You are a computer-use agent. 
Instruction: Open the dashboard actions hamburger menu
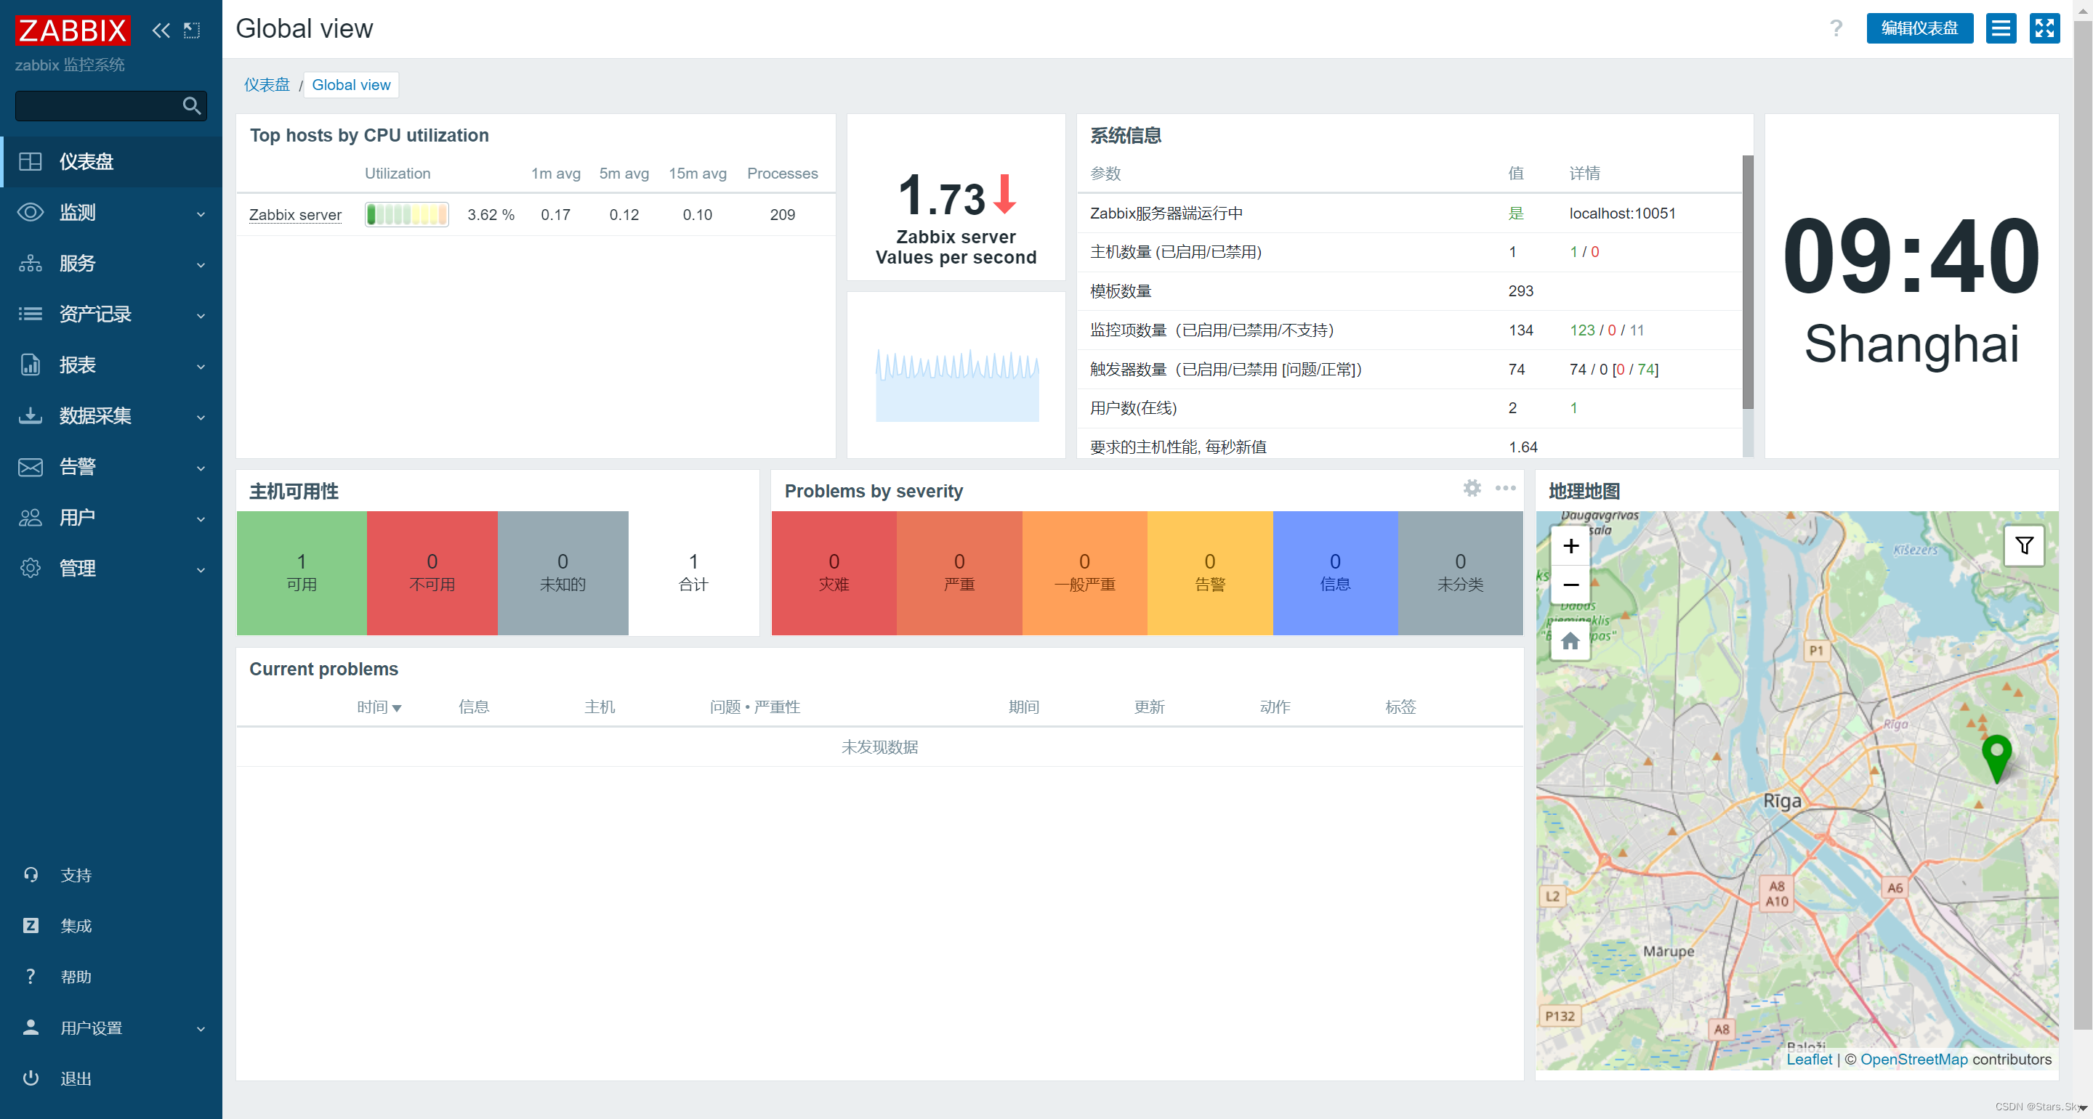[2001, 28]
